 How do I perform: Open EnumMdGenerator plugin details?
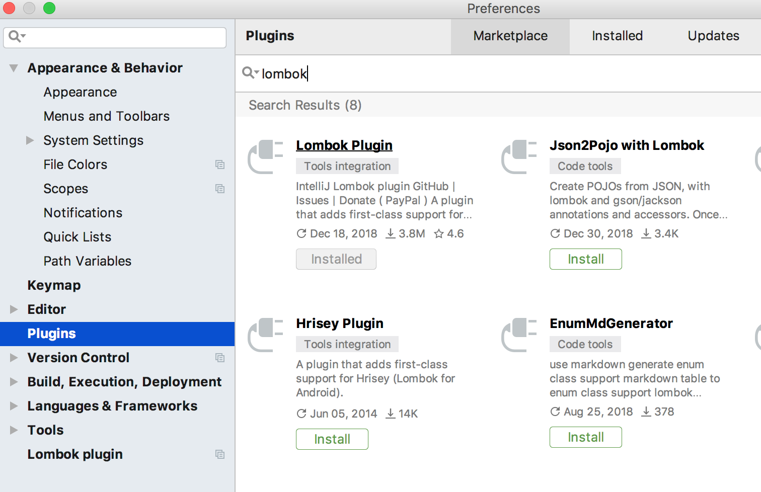611,323
